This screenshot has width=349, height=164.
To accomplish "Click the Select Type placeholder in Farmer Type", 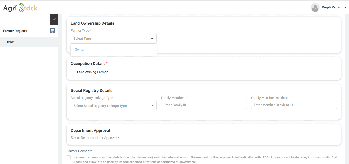I will click(x=82, y=39).
